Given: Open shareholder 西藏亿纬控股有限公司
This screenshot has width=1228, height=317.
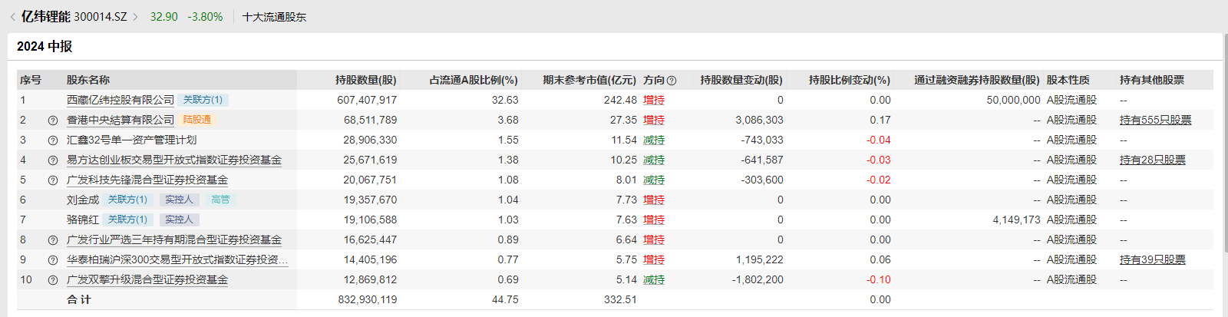Looking at the screenshot, I should (x=120, y=100).
